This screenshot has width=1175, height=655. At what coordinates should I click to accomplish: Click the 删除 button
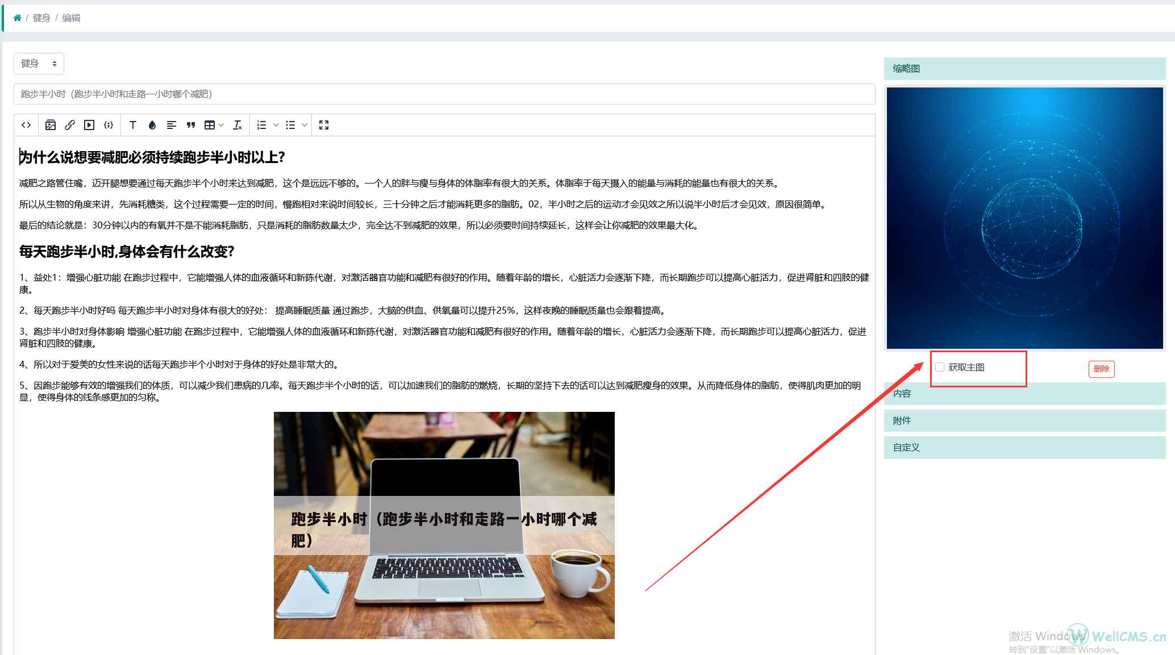[x=1101, y=369]
